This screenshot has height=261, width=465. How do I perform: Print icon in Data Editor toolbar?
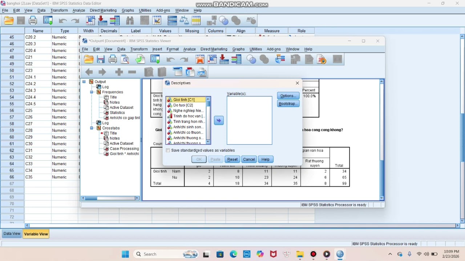pos(33,21)
